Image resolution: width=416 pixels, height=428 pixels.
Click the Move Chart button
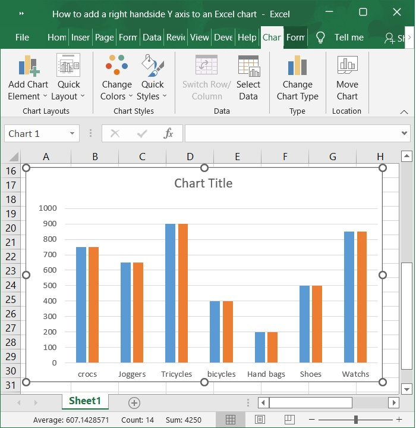click(347, 78)
